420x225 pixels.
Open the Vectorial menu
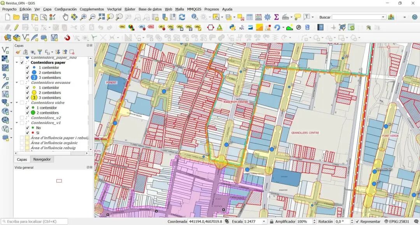114,9
